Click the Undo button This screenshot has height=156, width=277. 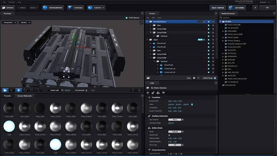(x=22, y=8)
